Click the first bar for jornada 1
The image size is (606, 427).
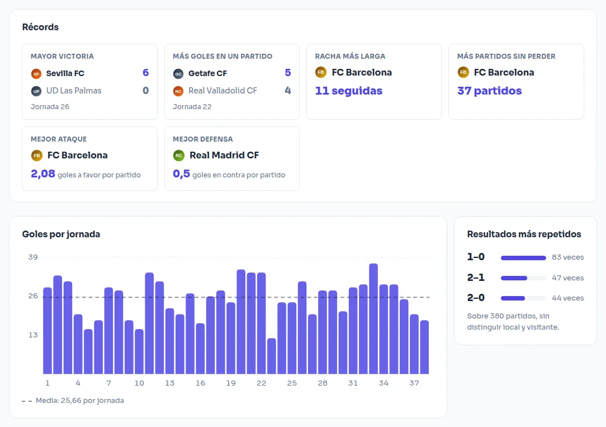(x=48, y=331)
